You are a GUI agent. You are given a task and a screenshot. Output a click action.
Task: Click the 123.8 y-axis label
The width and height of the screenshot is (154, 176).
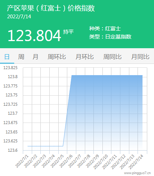tap(13, 77)
